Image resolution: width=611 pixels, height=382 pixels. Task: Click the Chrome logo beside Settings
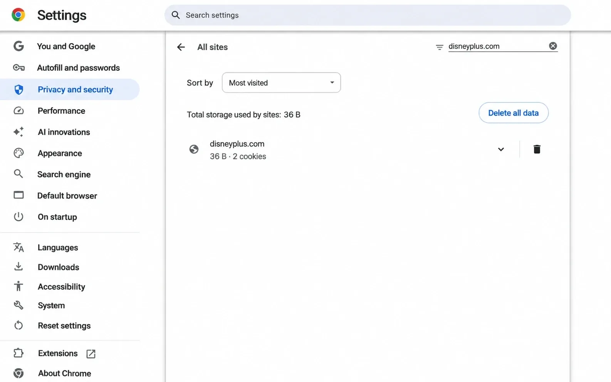click(x=18, y=15)
